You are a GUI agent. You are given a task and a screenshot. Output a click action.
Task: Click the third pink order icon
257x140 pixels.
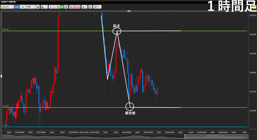(78, 7)
